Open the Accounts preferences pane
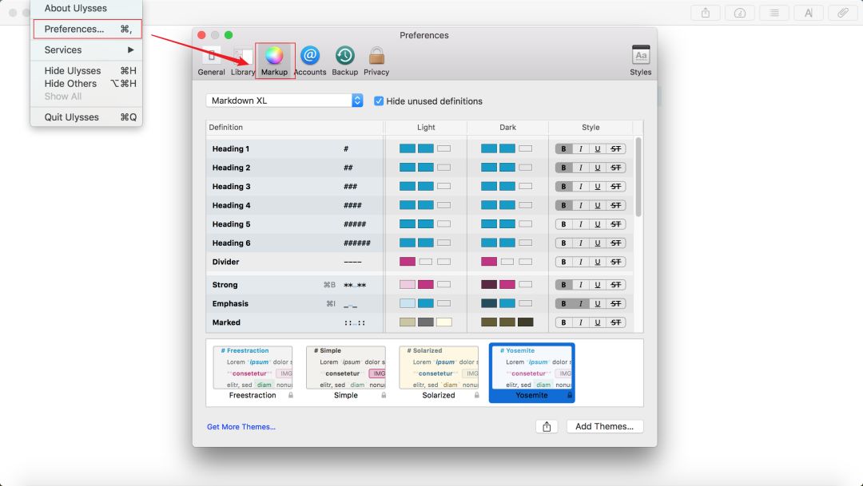Image resolution: width=863 pixels, height=486 pixels. [x=310, y=61]
